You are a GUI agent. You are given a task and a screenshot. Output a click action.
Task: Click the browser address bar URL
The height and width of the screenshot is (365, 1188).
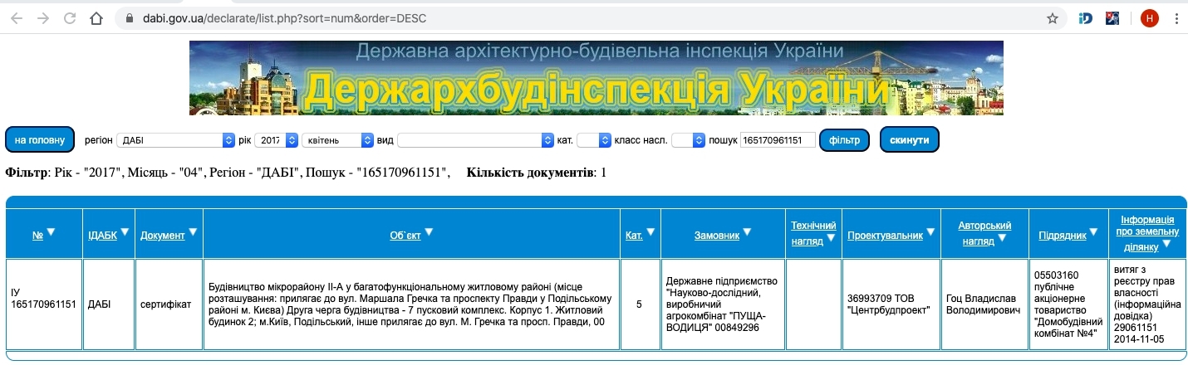click(x=284, y=18)
